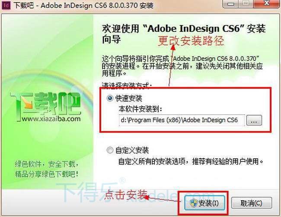This screenshot has height=217, width=281.
Task: Click the 绿色软件，安全下载 slogan text
Action: pyautogui.click(x=47, y=164)
